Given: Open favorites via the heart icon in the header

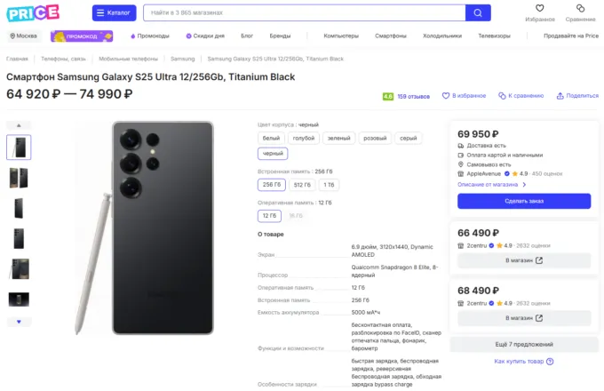Looking at the screenshot, I should pyautogui.click(x=540, y=8).
